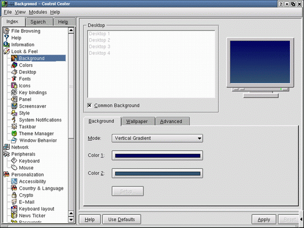
Task: Open the Mouse settings icon
Action: pyautogui.click(x=14, y=168)
